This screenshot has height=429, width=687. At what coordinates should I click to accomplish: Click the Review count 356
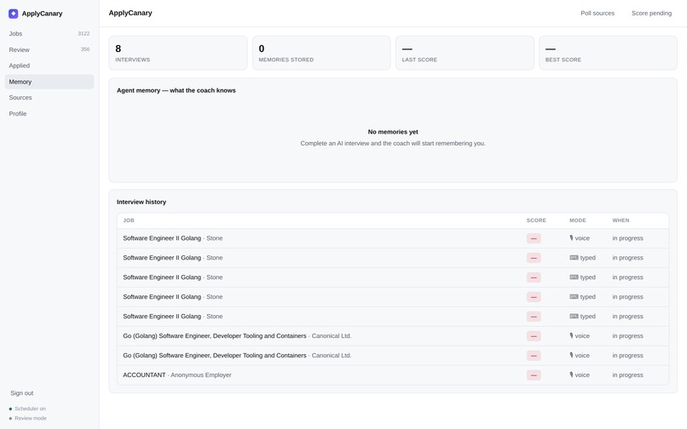[x=85, y=49]
